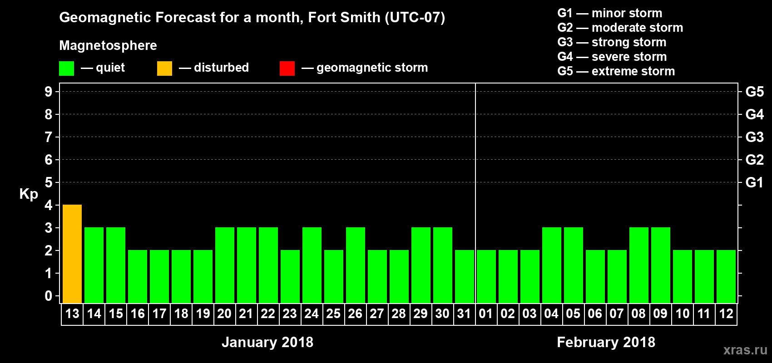Click the date label 19
Viewport: 772px width, 363px height.
(x=203, y=314)
